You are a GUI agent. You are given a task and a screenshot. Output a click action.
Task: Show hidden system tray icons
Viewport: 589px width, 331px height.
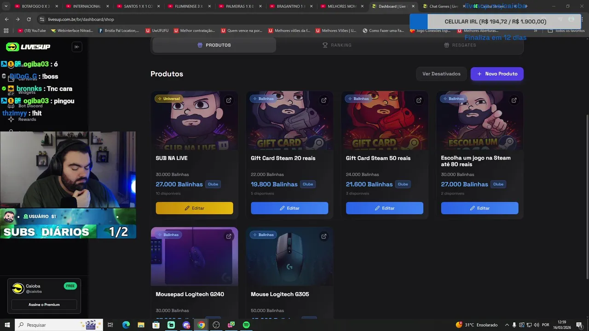[507, 325]
